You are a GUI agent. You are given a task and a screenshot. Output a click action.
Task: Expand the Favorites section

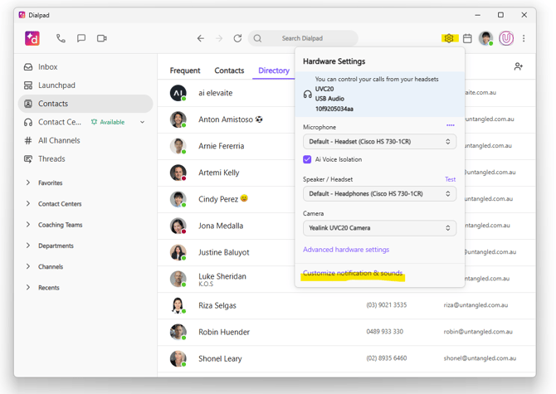tap(28, 182)
